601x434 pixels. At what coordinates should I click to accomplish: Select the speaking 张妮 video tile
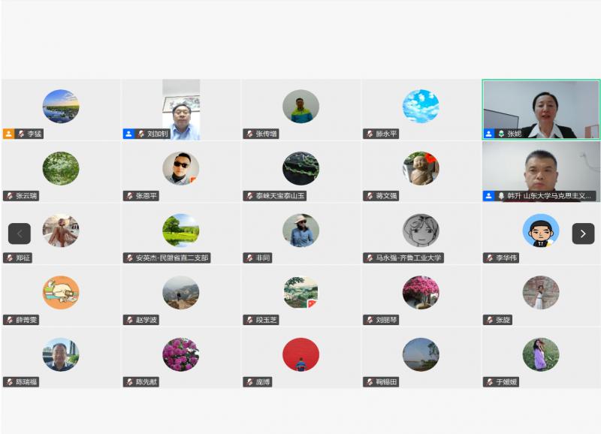541,110
